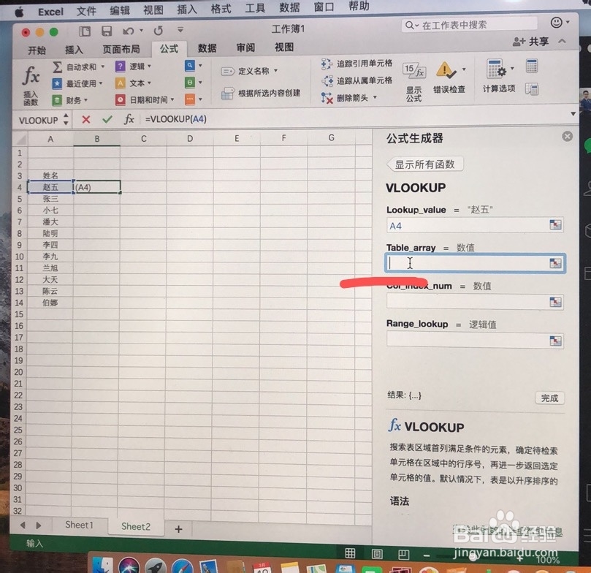This screenshot has height=573, width=591.
Task: Switch to View (视图) ribbon tab
Action: pyautogui.click(x=284, y=47)
